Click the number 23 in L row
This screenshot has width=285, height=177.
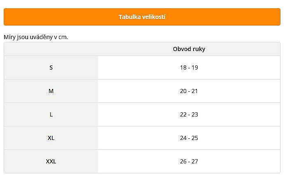[x=195, y=114]
